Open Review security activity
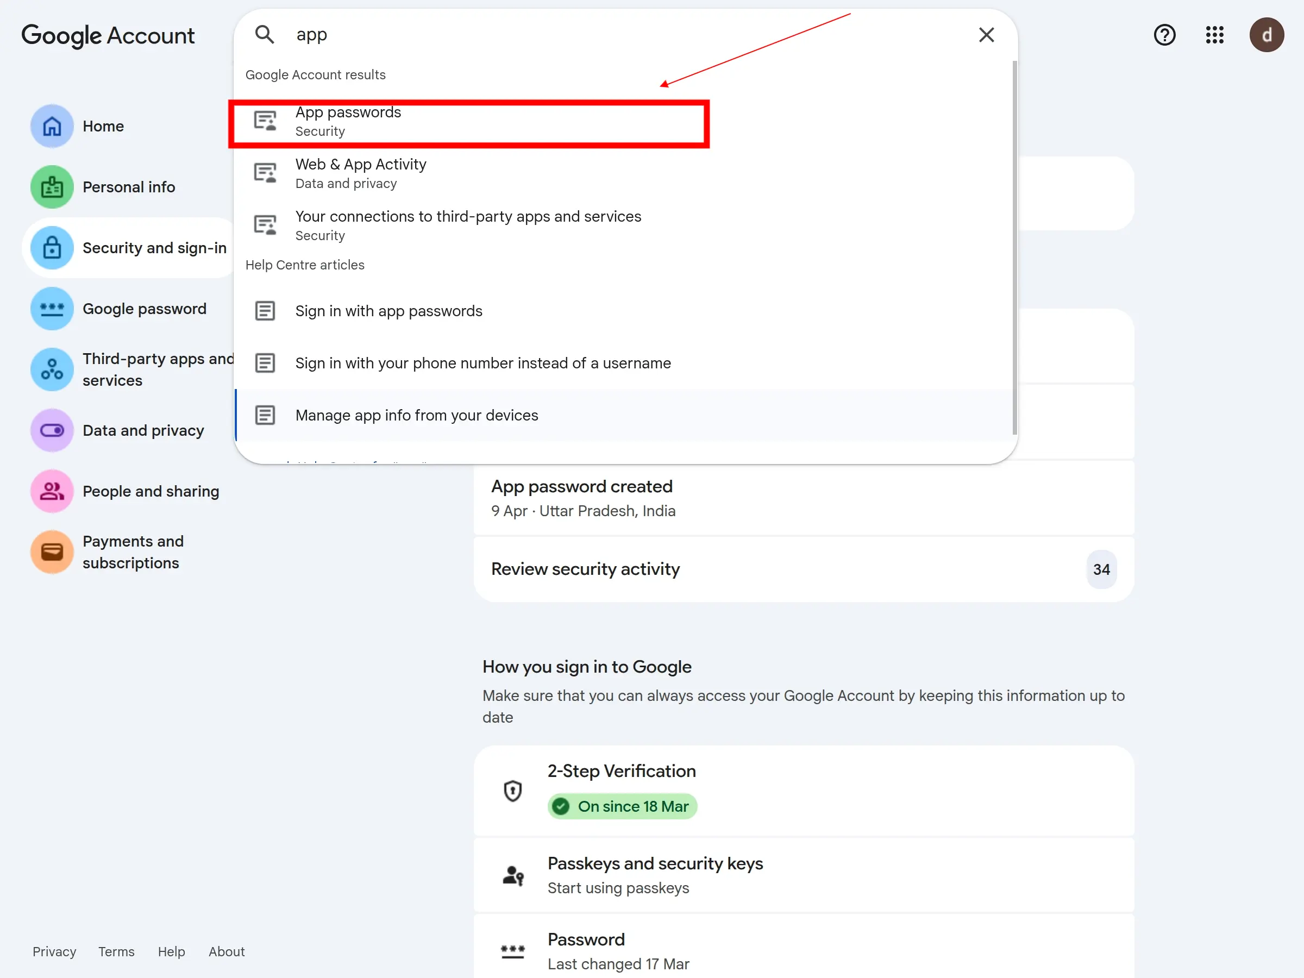Screen dimensions: 1304x978 click(804, 569)
